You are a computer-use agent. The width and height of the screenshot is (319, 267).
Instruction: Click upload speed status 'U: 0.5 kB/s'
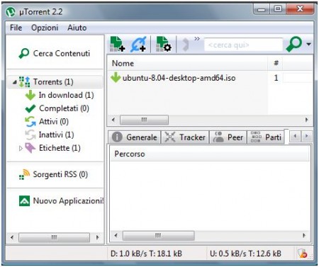click(229, 254)
